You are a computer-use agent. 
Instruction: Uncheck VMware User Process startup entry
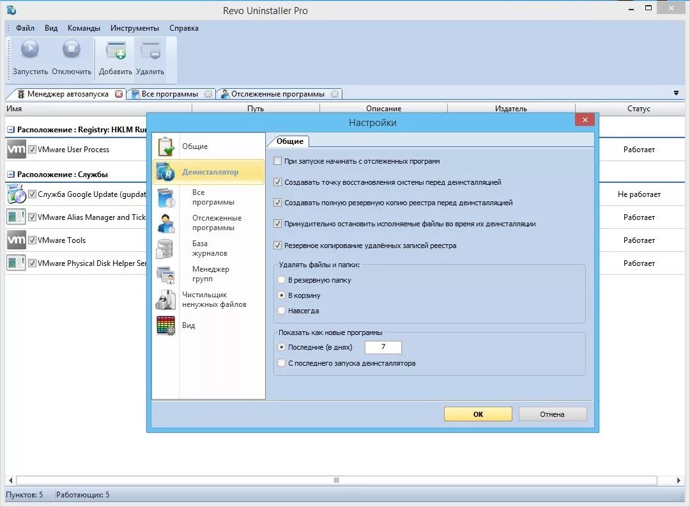point(32,150)
